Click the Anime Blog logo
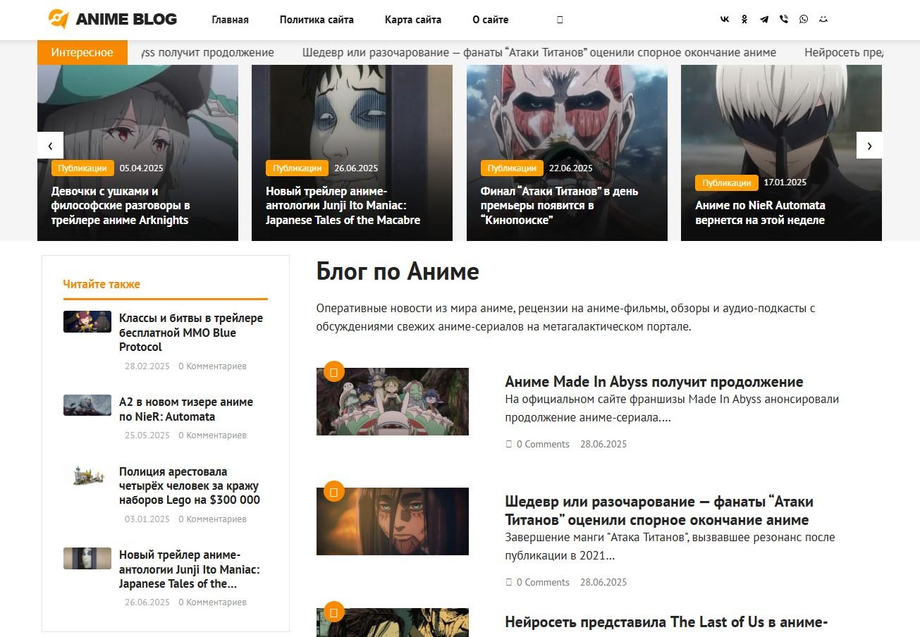The height and width of the screenshot is (637, 920). 112,19
